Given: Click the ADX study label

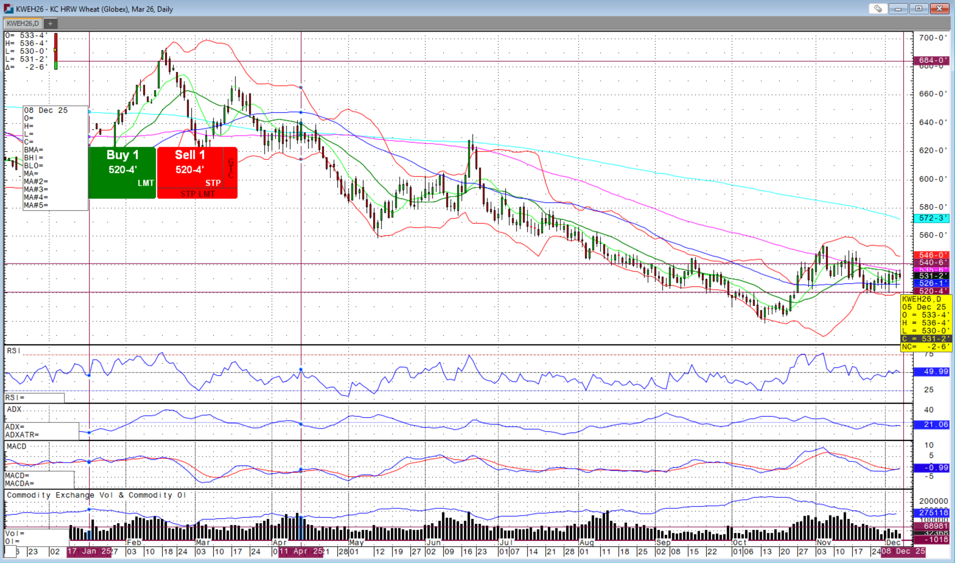Looking at the screenshot, I should coord(14,409).
